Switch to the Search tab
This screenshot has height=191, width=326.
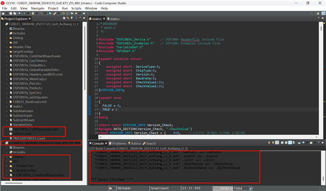pos(149,144)
